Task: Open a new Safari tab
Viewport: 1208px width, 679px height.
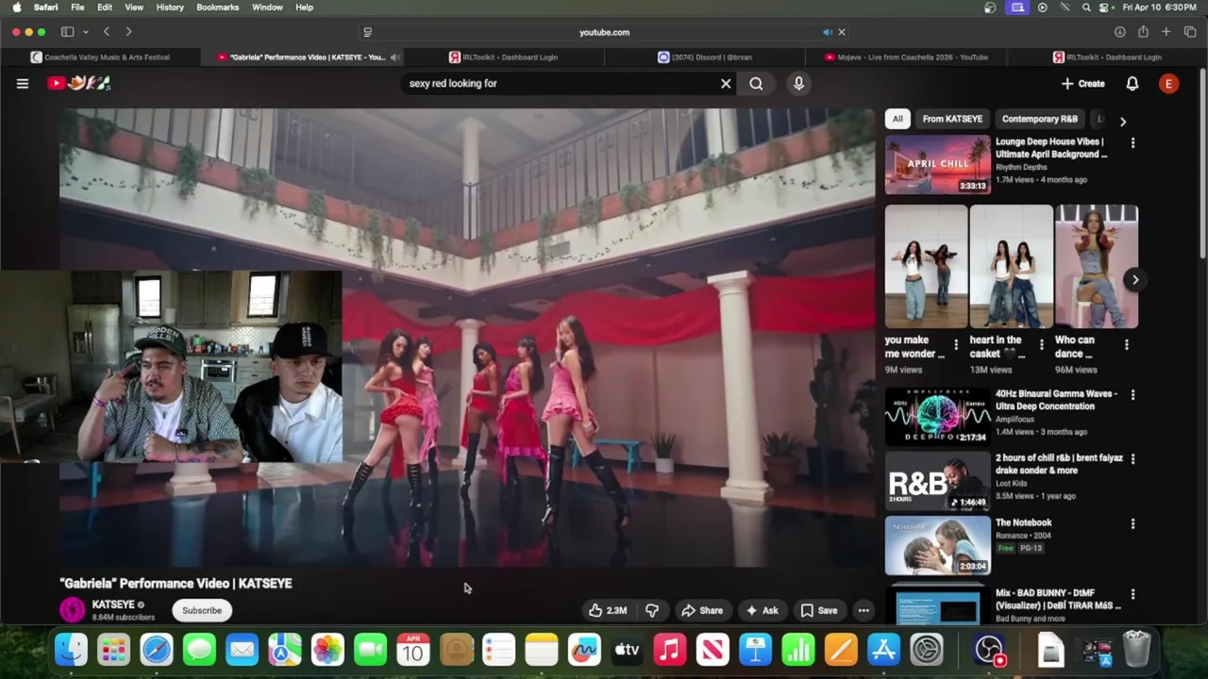Action: click(x=1166, y=32)
